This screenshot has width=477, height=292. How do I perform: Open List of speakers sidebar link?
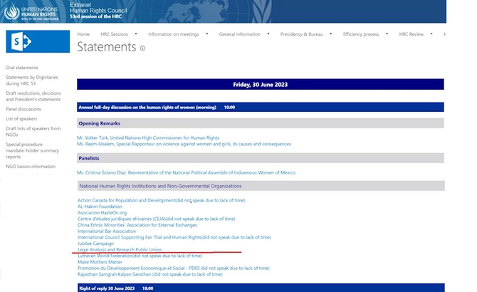(21, 119)
